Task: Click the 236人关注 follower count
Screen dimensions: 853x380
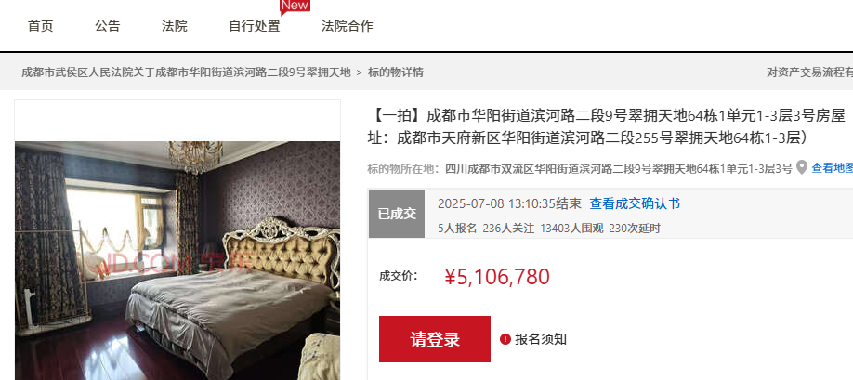Action: tap(508, 229)
